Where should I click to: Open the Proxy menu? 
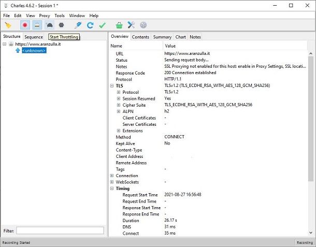click(45, 16)
